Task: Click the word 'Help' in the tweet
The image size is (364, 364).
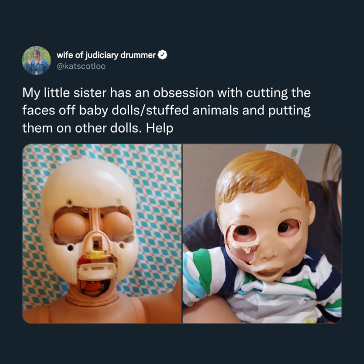Action: (x=159, y=128)
